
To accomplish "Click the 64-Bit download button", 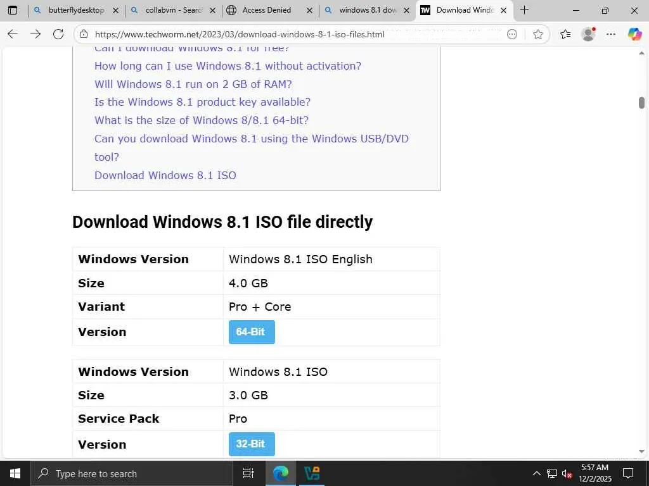I will coord(252,332).
